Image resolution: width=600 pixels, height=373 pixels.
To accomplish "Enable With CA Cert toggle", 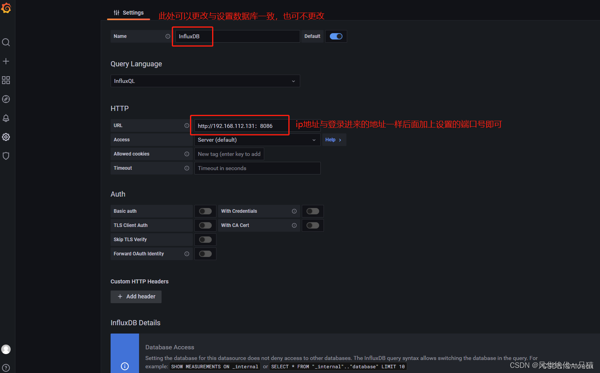I will click(313, 225).
